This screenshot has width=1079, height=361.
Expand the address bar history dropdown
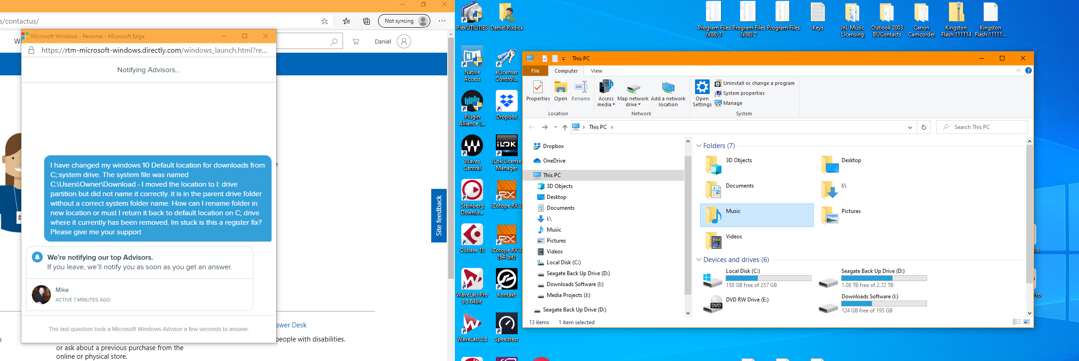[x=910, y=127]
